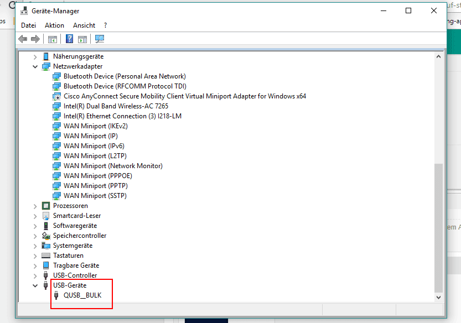Click the Näherungsgeräte category icon

click(46, 56)
